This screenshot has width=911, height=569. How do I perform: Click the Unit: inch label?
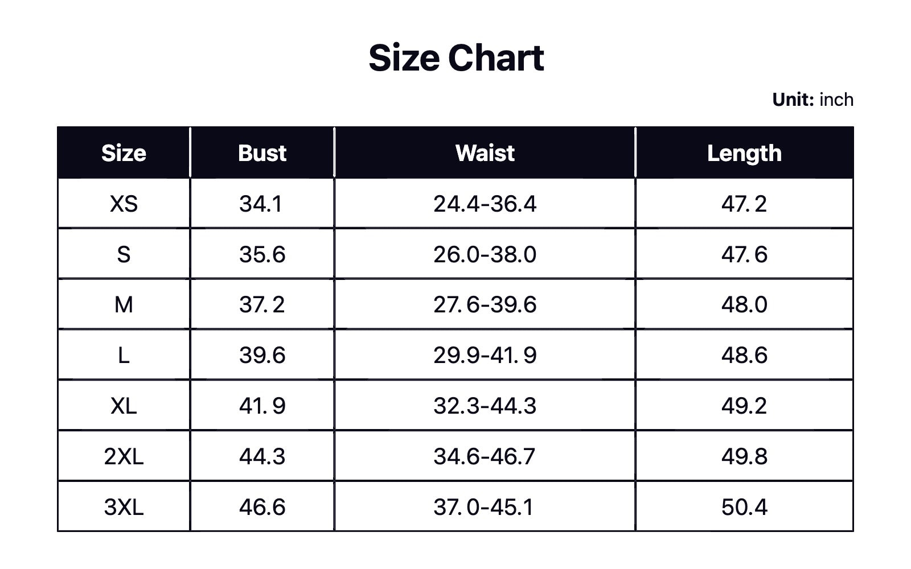(x=812, y=100)
